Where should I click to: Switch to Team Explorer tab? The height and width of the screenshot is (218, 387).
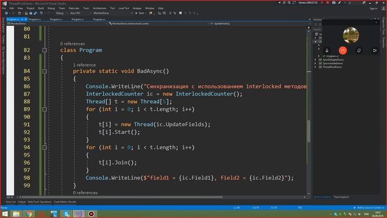point(341,197)
